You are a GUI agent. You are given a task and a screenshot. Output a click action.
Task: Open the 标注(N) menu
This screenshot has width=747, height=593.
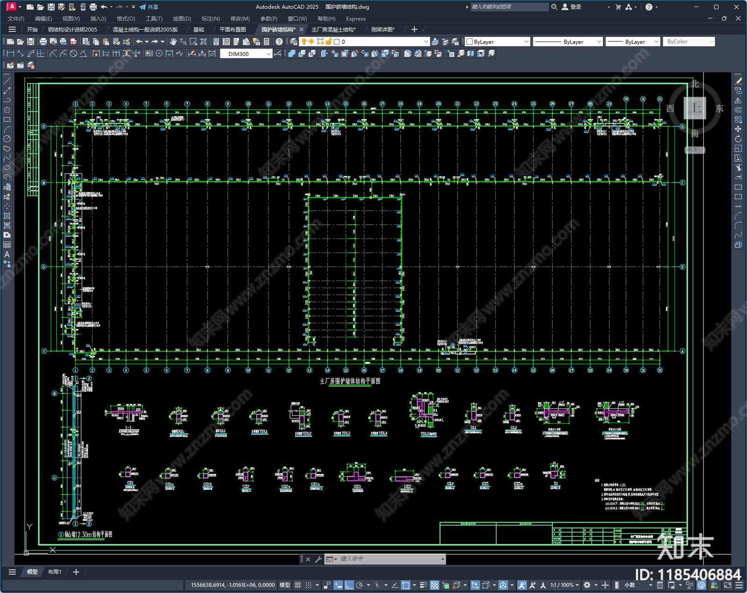tap(211, 19)
